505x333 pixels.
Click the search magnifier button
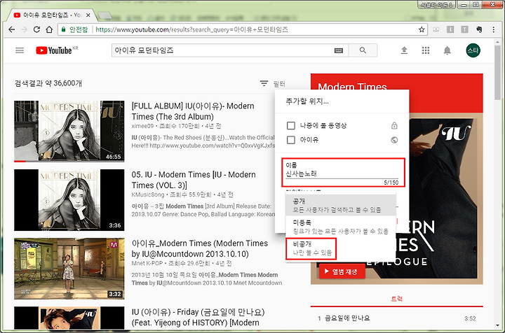point(363,50)
